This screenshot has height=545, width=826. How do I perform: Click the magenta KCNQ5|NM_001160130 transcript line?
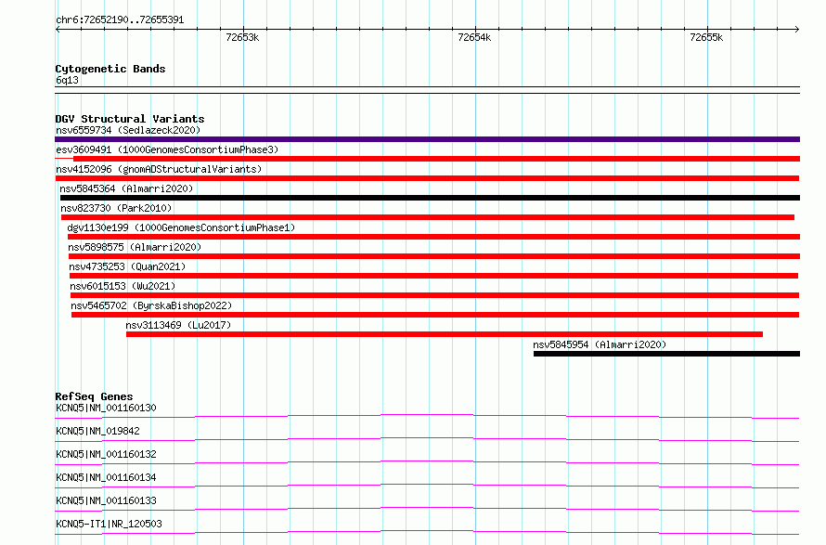pos(427,416)
